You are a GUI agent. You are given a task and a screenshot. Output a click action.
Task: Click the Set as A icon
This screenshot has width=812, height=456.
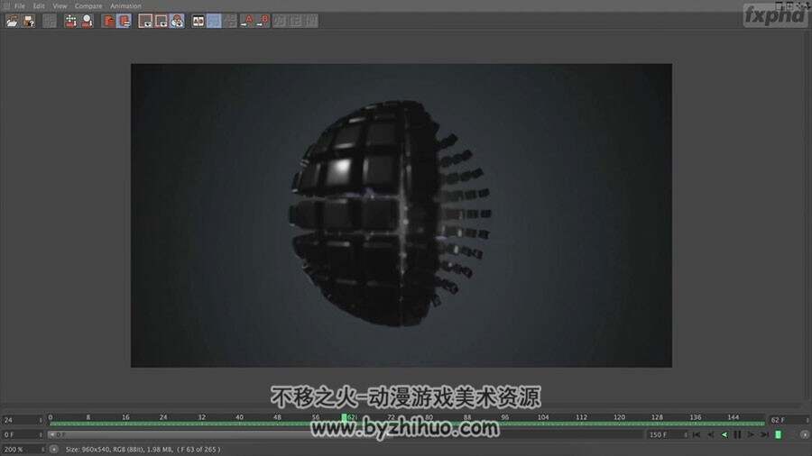click(247, 21)
